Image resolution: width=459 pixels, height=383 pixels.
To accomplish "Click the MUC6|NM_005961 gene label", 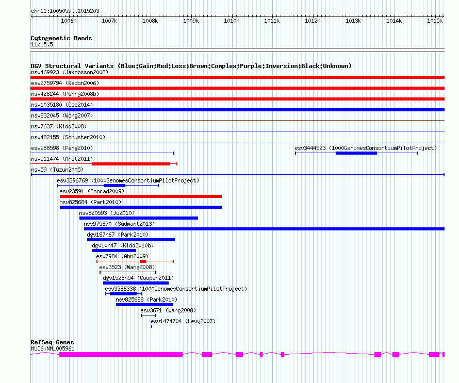I will (53, 349).
